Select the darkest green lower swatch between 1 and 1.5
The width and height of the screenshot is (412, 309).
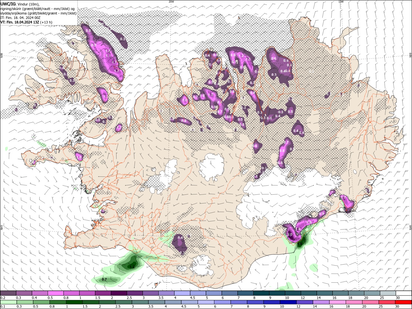74,302
